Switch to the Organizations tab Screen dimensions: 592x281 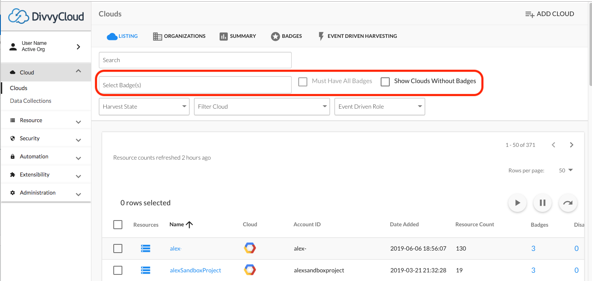179,36
